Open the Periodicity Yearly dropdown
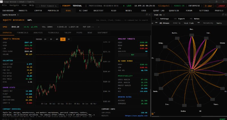227x120 pixels. [219, 23]
